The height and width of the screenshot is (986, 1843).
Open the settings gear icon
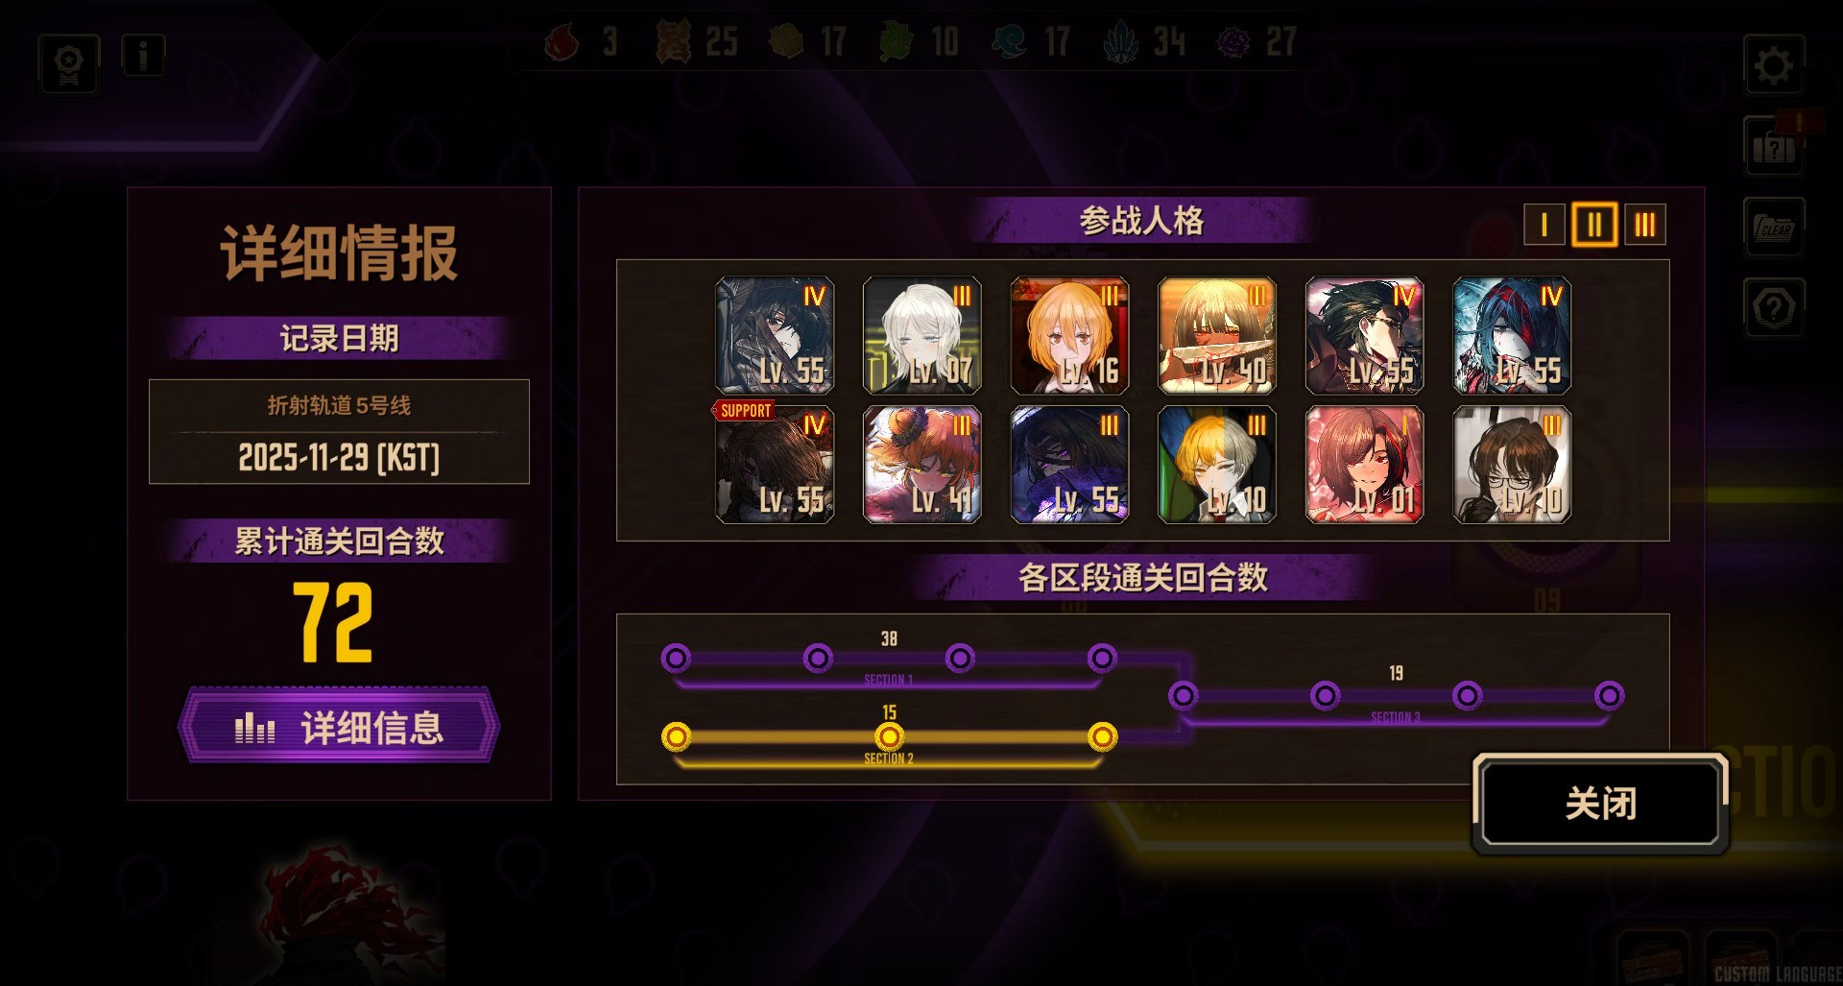coord(1773,65)
